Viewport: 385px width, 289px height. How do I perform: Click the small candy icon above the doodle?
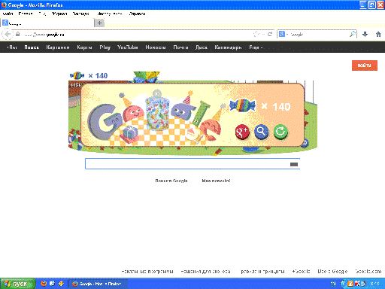(77, 75)
